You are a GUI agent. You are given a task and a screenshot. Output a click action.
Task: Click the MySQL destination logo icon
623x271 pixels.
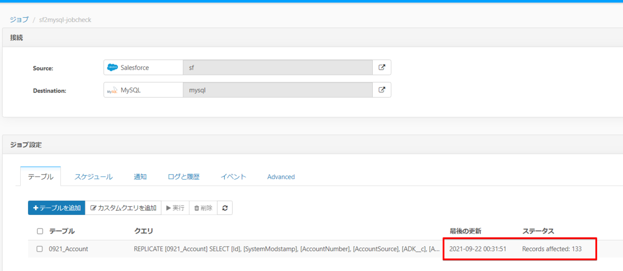click(112, 90)
